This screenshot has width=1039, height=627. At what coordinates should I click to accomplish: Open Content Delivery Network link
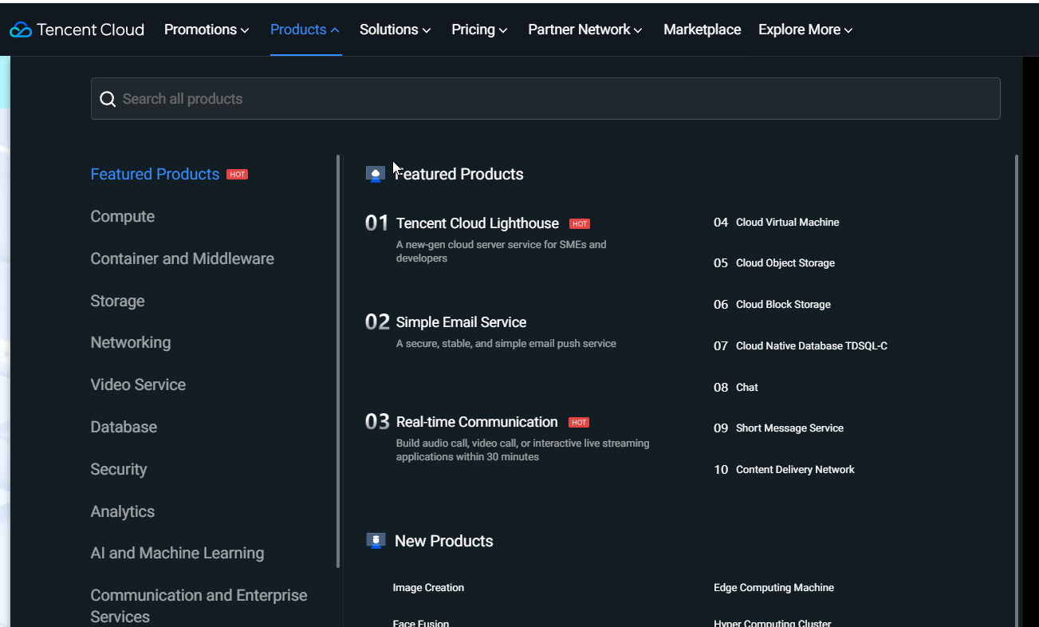click(x=795, y=470)
